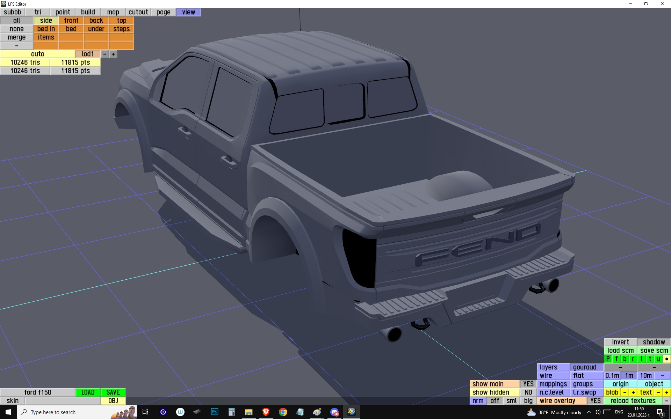Select the 'f' front view preset button
The image size is (671, 419).
point(616,359)
